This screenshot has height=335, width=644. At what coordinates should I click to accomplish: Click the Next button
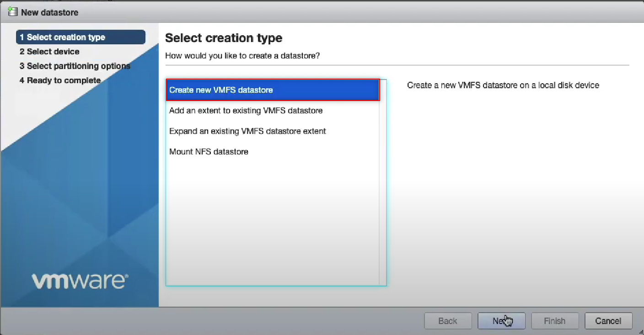(501, 321)
